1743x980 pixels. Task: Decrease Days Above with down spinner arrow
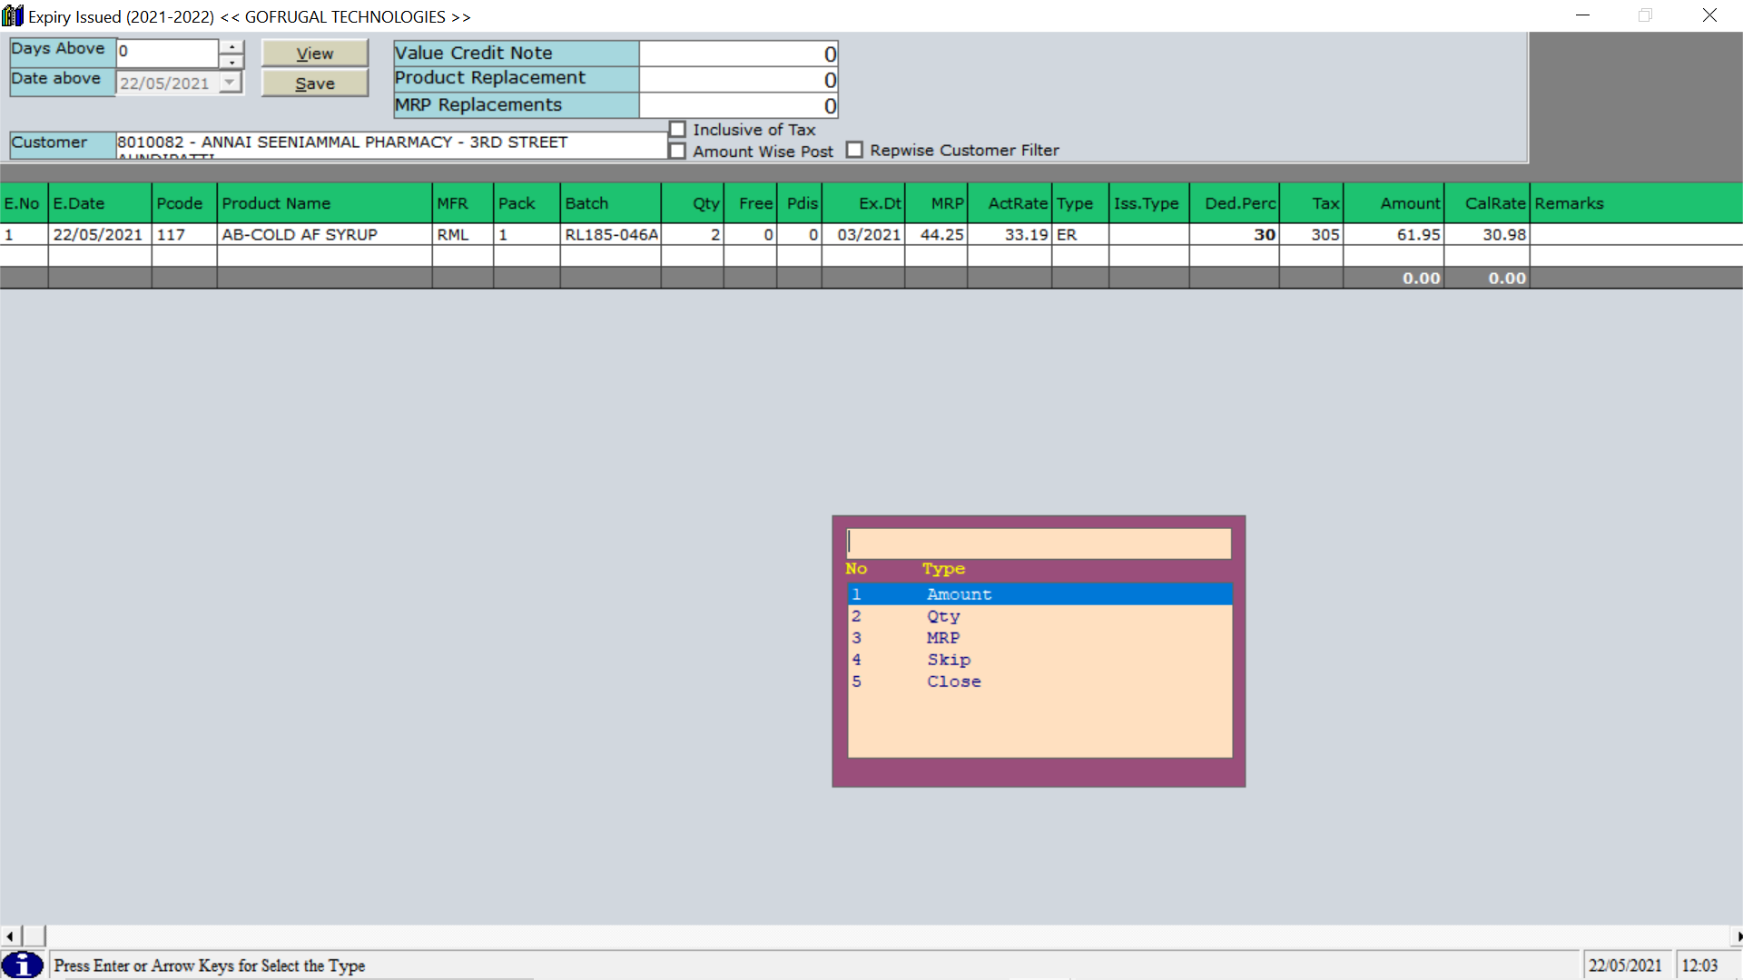click(232, 62)
